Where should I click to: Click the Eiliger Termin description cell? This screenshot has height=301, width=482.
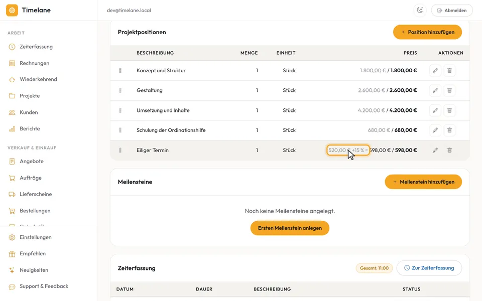point(153,150)
